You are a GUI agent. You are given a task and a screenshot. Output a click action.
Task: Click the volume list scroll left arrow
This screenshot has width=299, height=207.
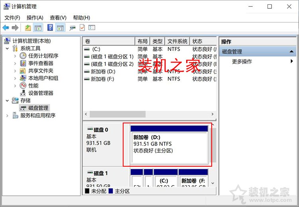pyautogui.click(x=86, y=114)
